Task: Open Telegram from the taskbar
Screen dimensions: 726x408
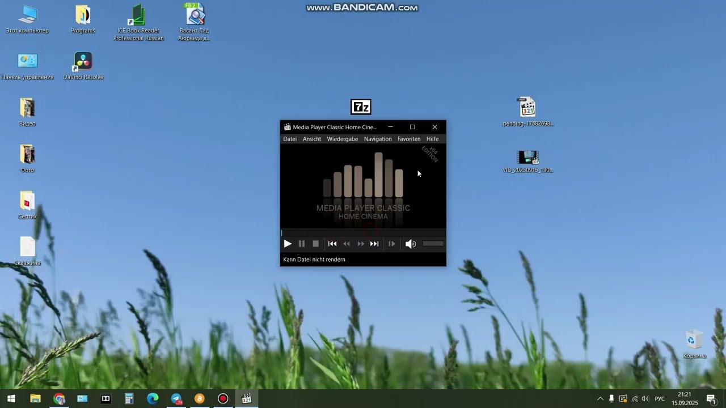Action: click(176, 399)
